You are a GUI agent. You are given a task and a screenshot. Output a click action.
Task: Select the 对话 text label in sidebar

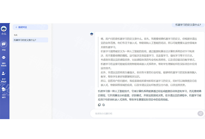point(4,50)
